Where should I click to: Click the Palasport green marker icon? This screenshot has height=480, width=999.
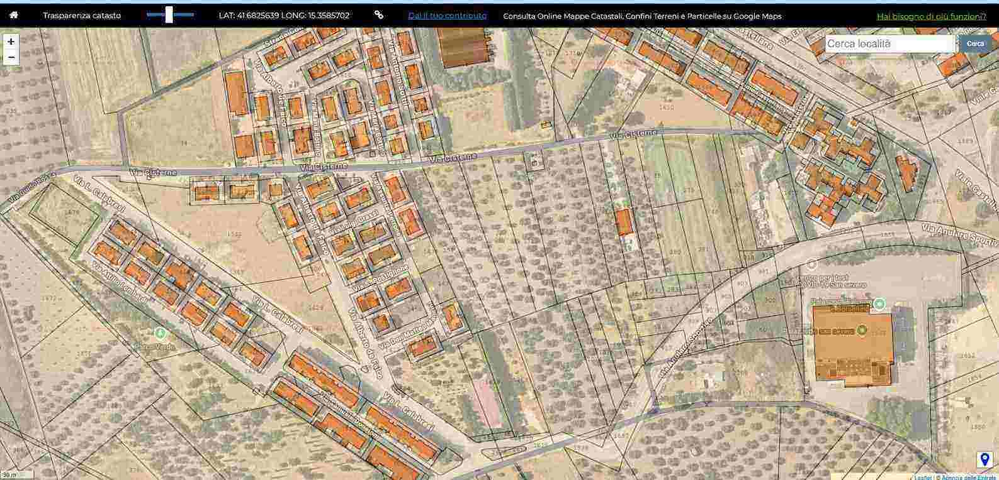coord(880,305)
